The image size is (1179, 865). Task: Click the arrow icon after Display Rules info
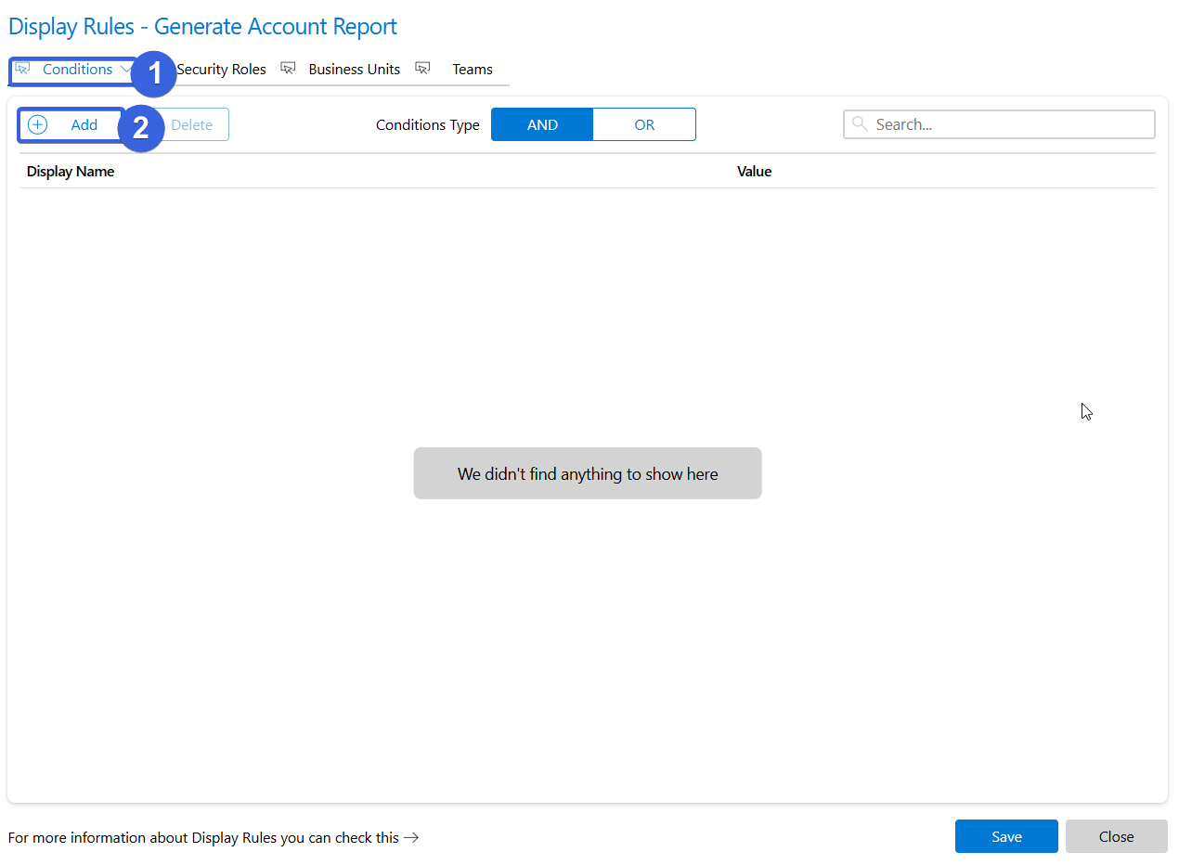(x=411, y=838)
